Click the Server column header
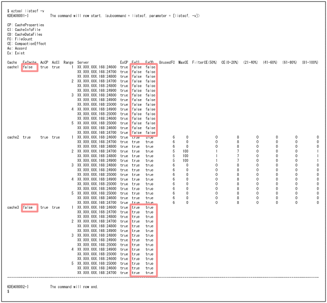 83,62
